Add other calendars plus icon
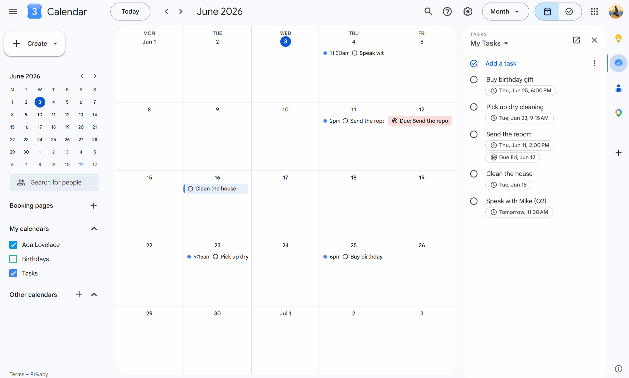Image resolution: width=629 pixels, height=378 pixels. coord(79,294)
